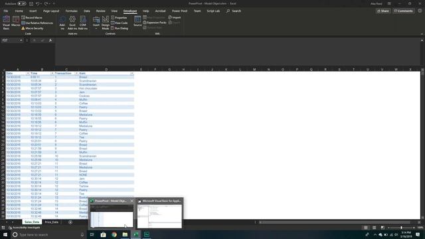
Task: Click the Redo button
Action: click(46, 4)
